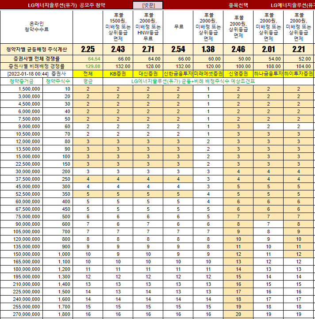
Task: Click the 150,000,000 deposit cell
Action: coord(21,254)
